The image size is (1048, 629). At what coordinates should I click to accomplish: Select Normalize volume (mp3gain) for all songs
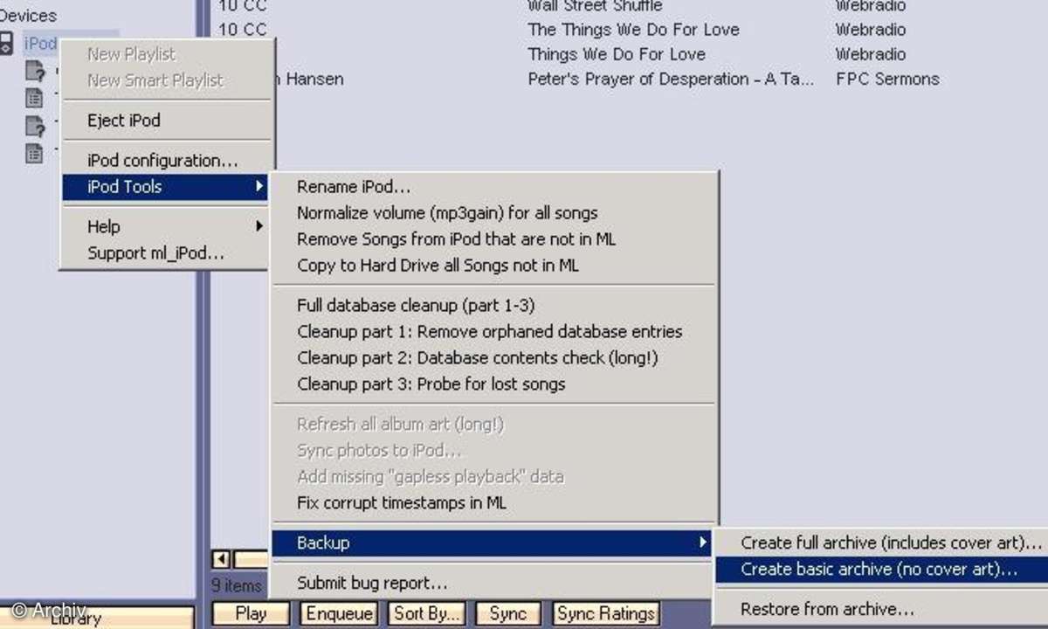click(x=447, y=213)
